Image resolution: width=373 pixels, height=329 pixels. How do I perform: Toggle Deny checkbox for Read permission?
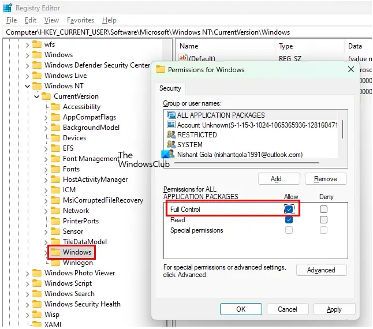coord(323,220)
